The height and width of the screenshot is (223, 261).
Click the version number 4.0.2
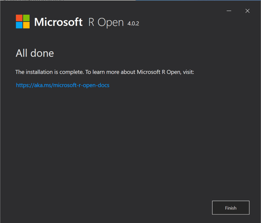pos(133,23)
